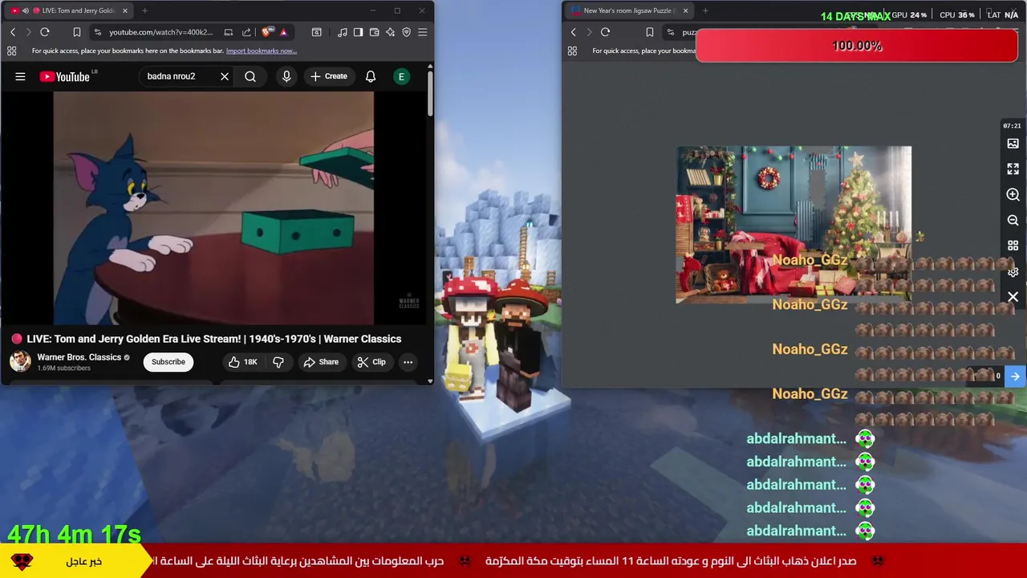Open the YouTube hamburger guide menu

tap(20, 76)
